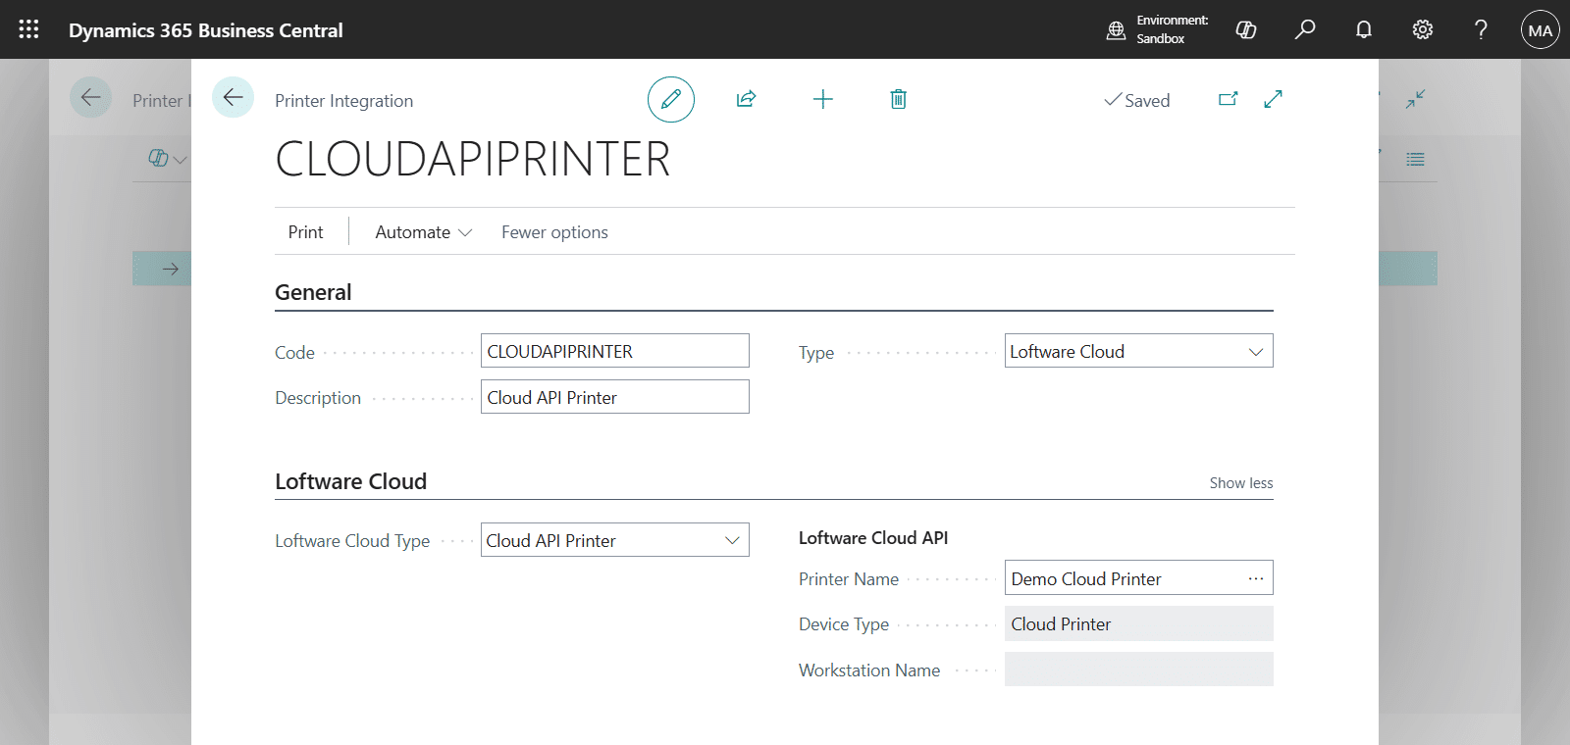Image resolution: width=1570 pixels, height=745 pixels.
Task: Open the Printer Name lookup ellipsis
Action: pyautogui.click(x=1256, y=578)
